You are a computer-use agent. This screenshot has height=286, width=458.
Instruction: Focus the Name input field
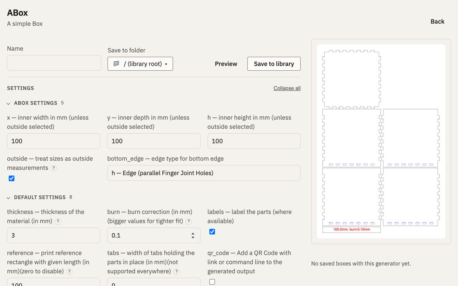[x=54, y=63]
